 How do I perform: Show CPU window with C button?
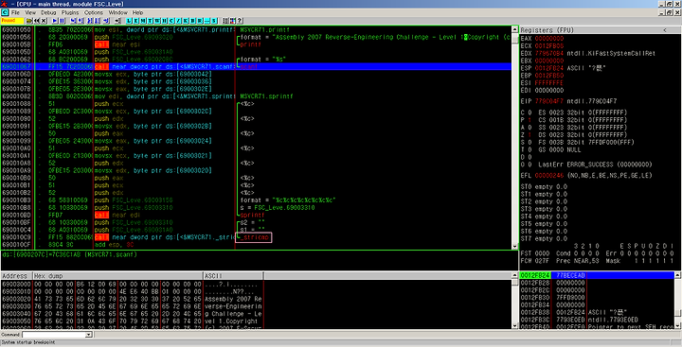tap(170, 21)
